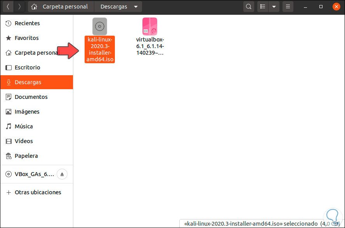
Task: Open the hamburger menu
Action: click(x=288, y=7)
